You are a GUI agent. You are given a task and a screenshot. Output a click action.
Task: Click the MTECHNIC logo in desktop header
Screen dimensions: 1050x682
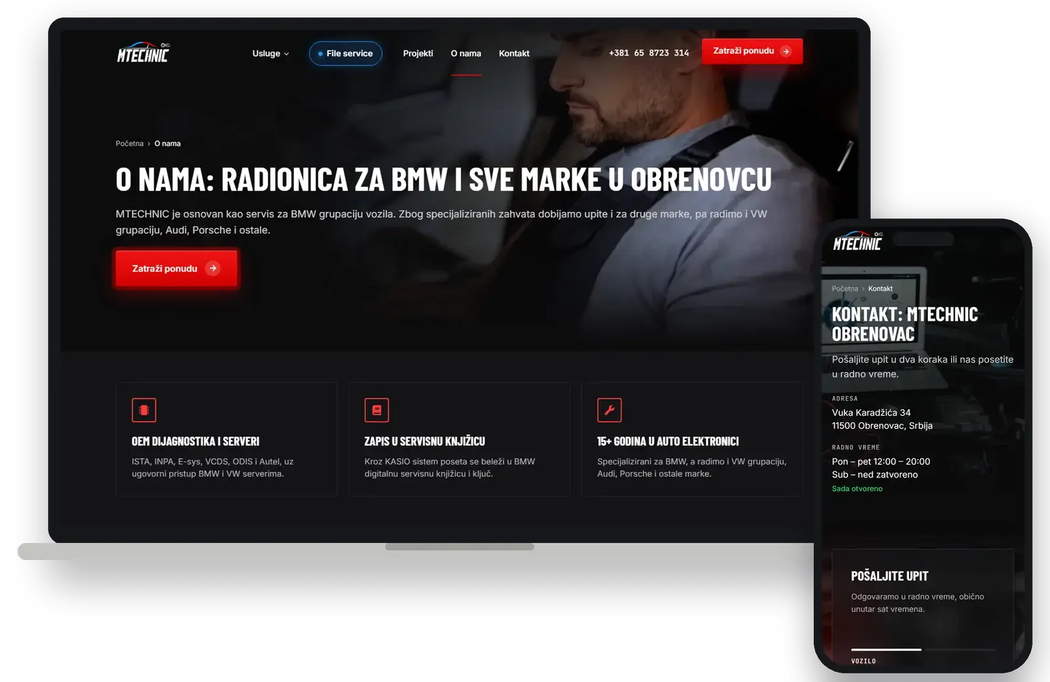(x=143, y=52)
